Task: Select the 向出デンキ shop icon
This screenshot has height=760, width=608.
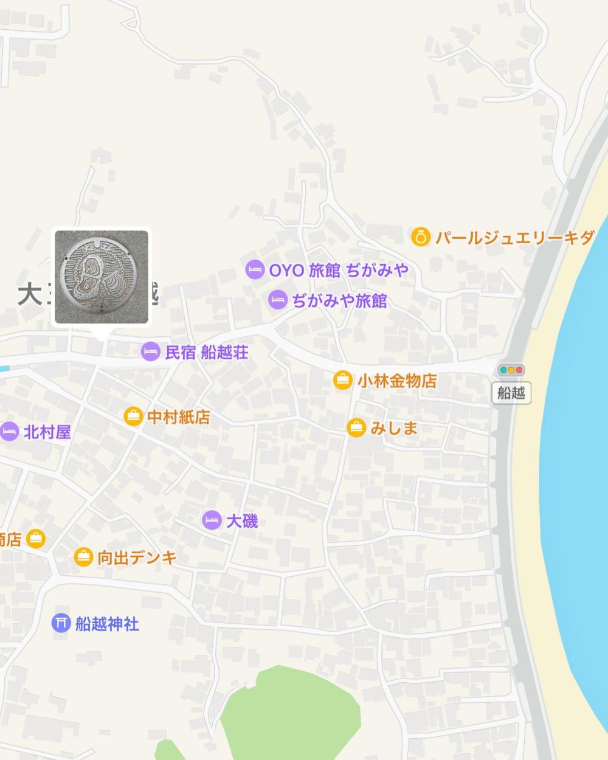Action: click(83, 557)
